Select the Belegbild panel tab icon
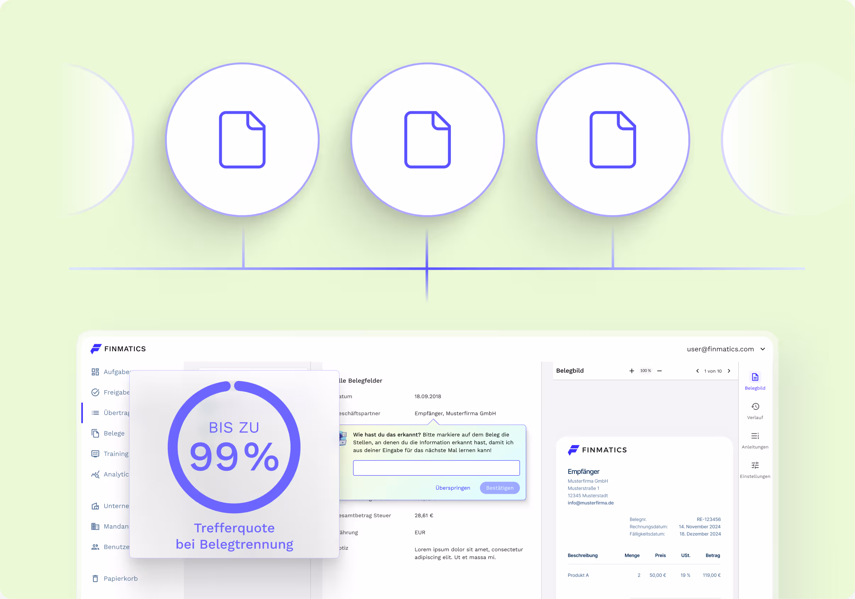 coord(755,377)
